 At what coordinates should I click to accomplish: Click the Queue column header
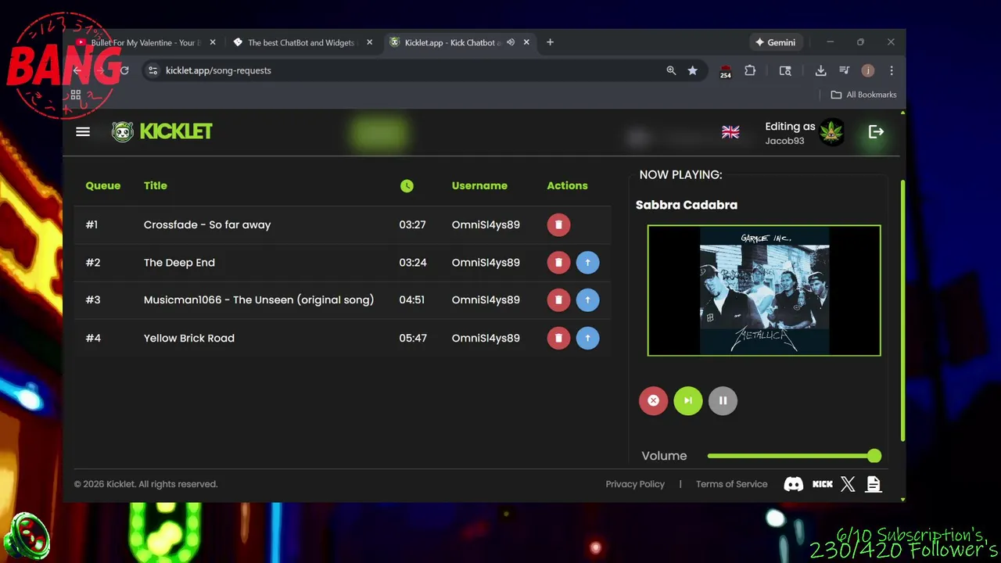coord(103,185)
